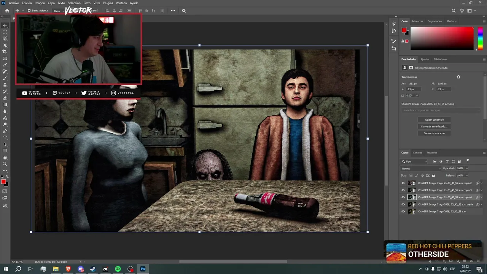Open the Opacidad slider dropdown arrow
Image resolution: width=487 pixels, height=274 pixels.
point(467,169)
